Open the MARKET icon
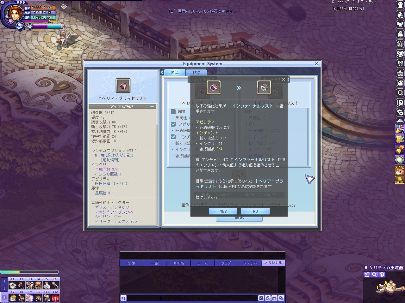This screenshot has height=303, width=405. tap(400, 180)
